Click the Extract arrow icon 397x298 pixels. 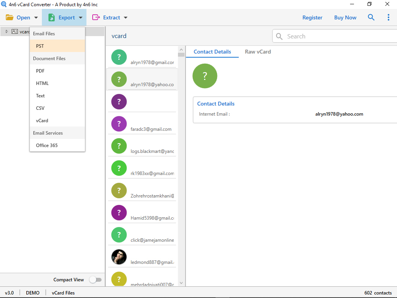96,17
